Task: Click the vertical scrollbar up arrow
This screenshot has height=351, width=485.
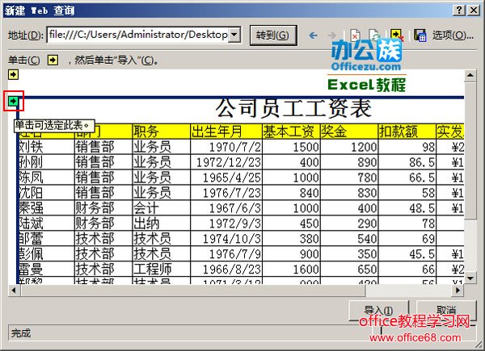Action: pos(470,75)
